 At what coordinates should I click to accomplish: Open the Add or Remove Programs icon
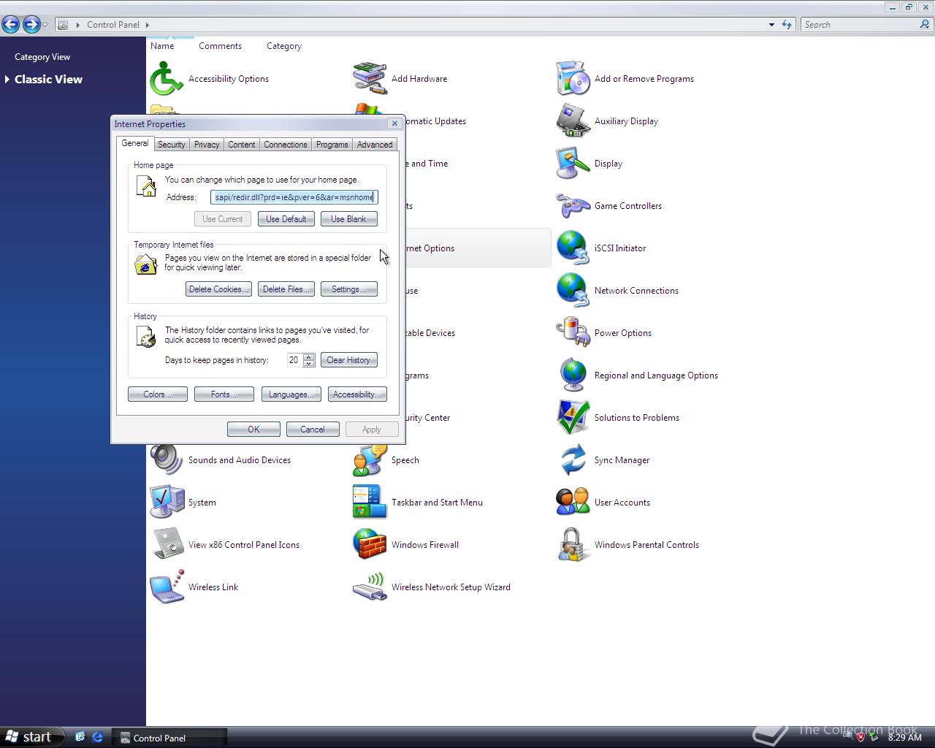click(x=573, y=79)
